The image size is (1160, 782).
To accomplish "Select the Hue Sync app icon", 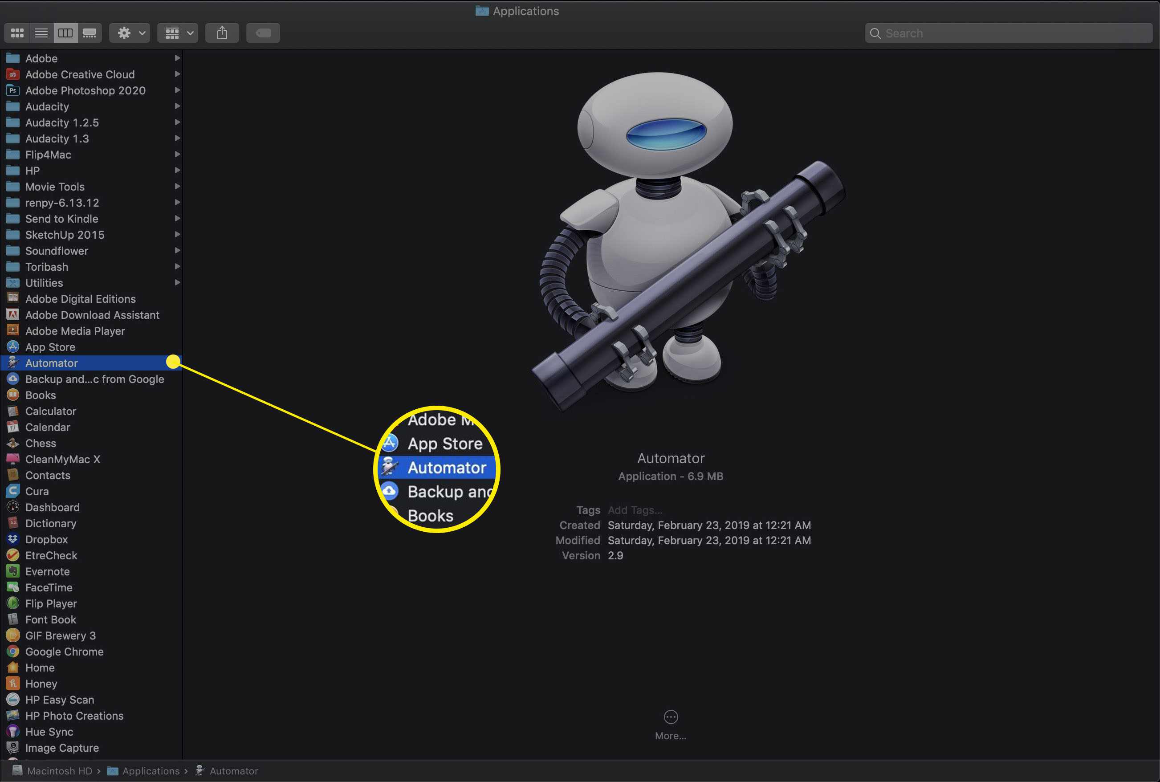I will 13,732.
